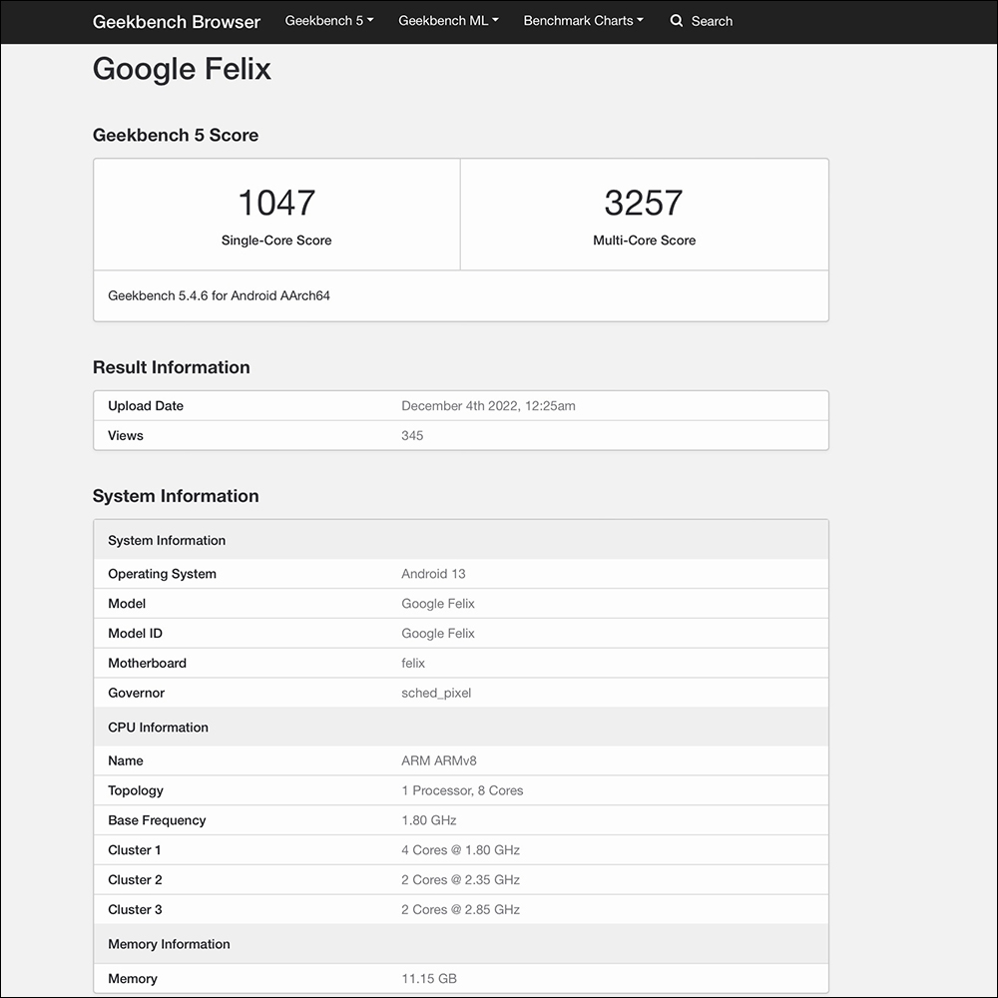Open the Search link in navbar
The image size is (998, 998).
712,21
